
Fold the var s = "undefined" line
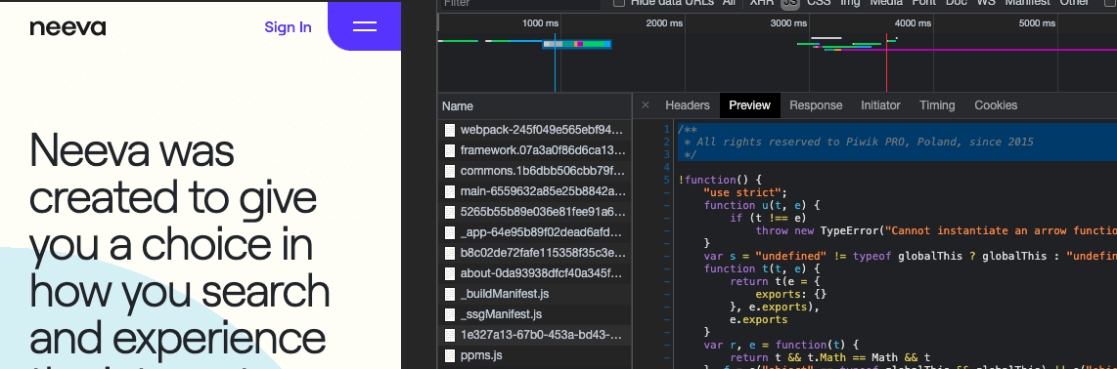[x=667, y=257]
